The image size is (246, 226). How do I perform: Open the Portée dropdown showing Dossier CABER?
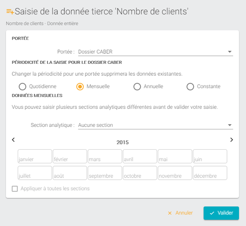coord(156,52)
